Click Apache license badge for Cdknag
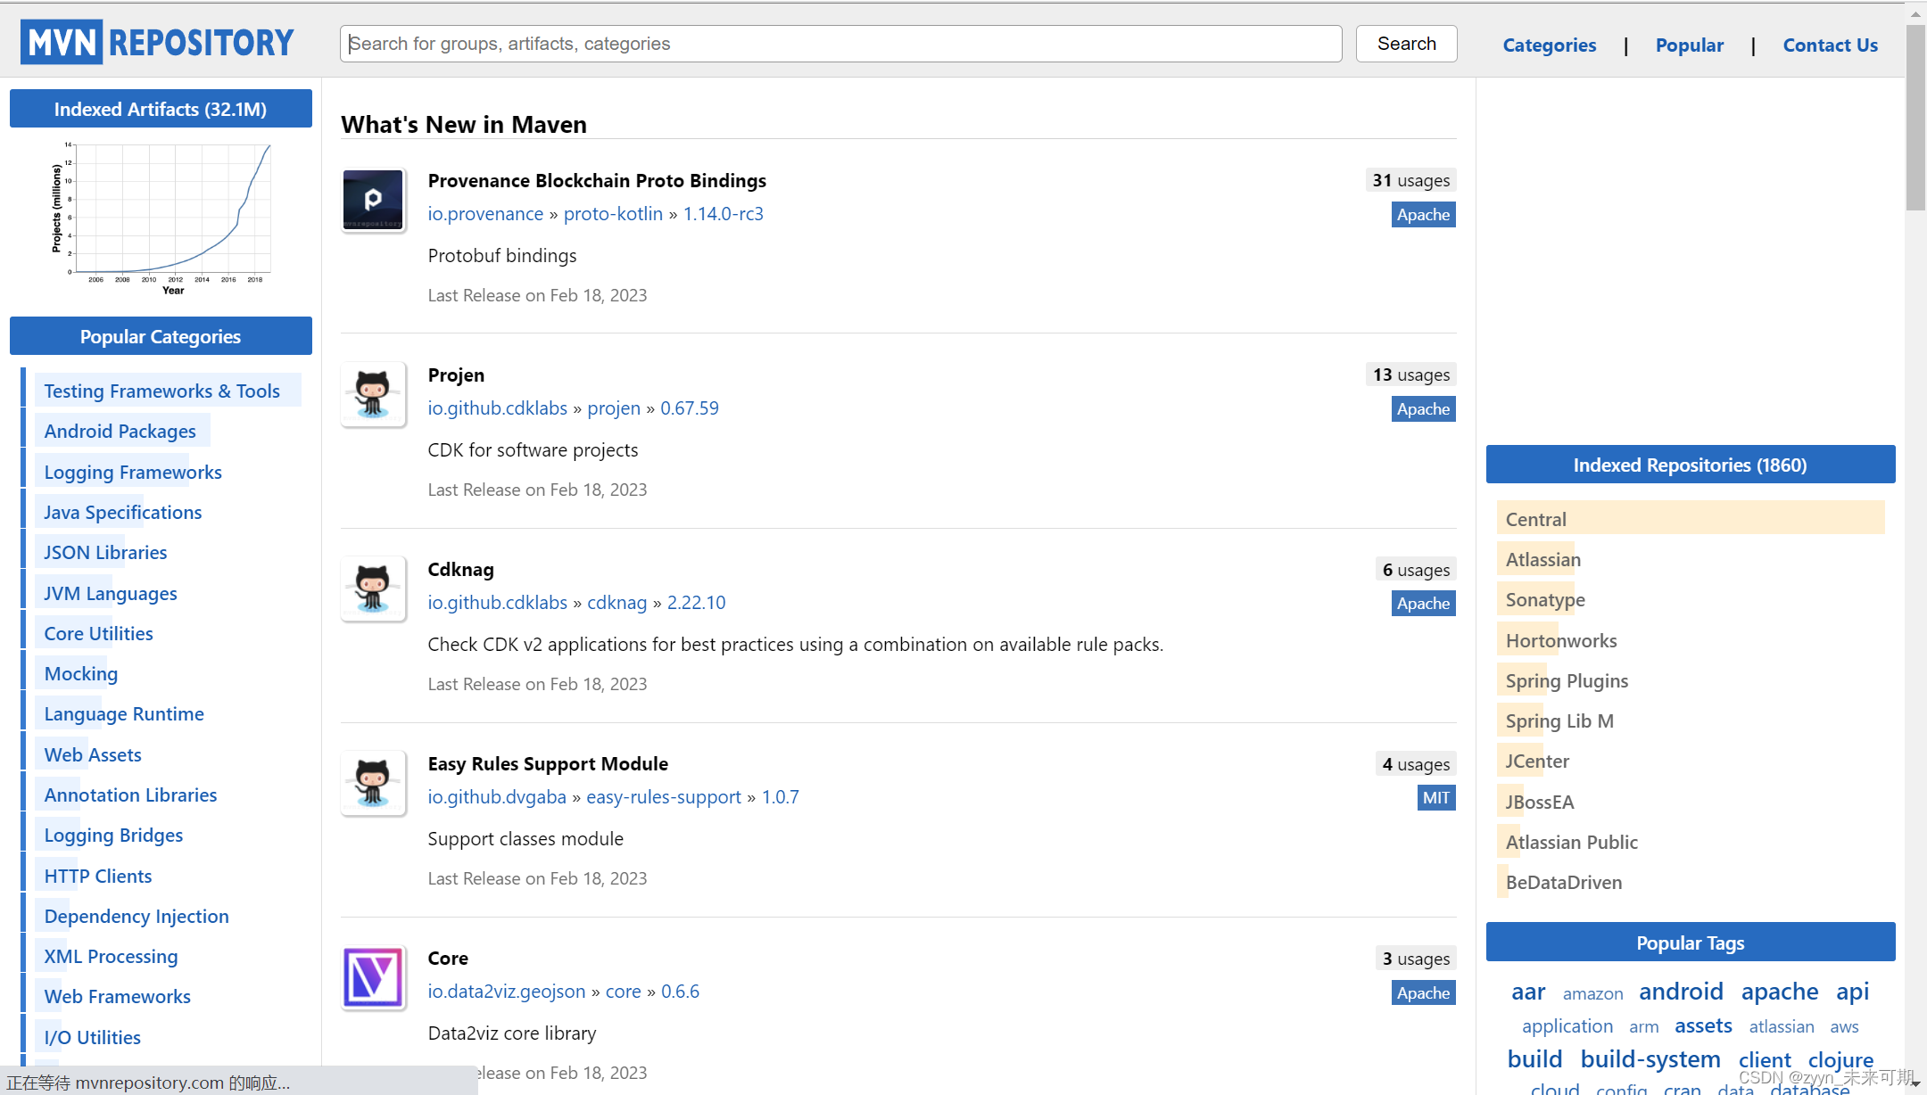Image resolution: width=1927 pixels, height=1095 pixels. coord(1423,603)
